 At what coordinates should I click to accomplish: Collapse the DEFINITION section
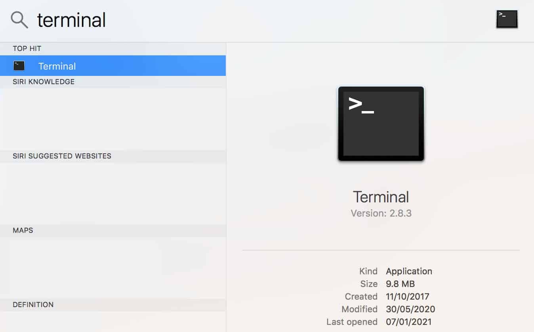pos(34,304)
